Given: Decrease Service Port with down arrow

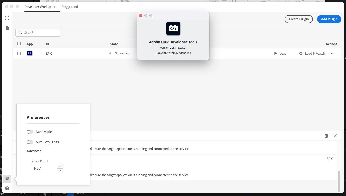Looking at the screenshot, I should [60, 170].
